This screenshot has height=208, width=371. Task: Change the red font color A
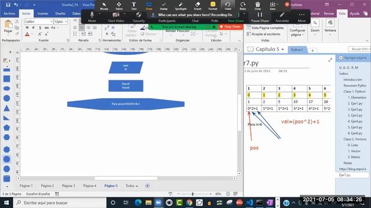point(27,35)
